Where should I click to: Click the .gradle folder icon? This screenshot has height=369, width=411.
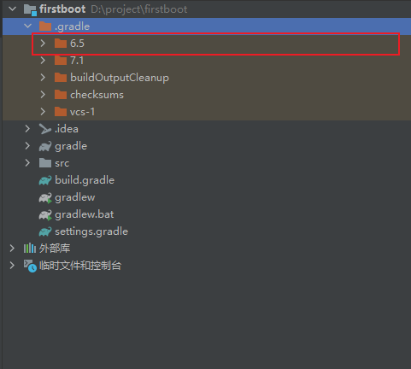point(45,26)
